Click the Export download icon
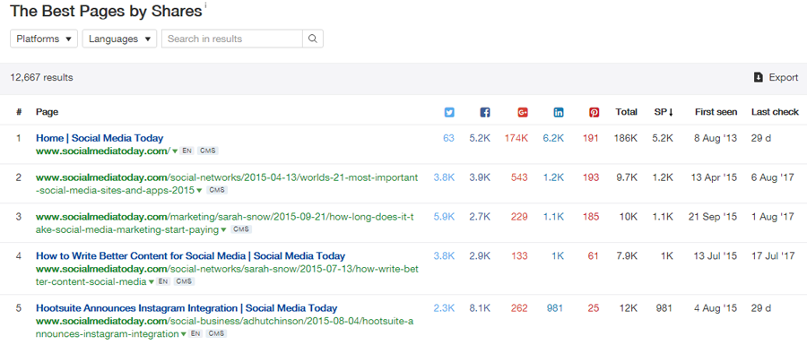Image resolution: width=807 pixels, height=345 pixels. click(758, 77)
